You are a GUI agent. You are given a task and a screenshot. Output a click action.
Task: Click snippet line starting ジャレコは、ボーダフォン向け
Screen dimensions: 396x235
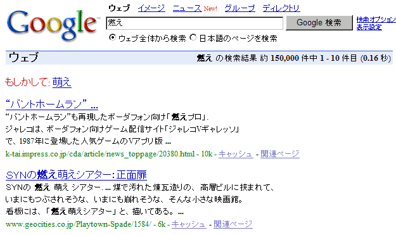click(x=122, y=129)
